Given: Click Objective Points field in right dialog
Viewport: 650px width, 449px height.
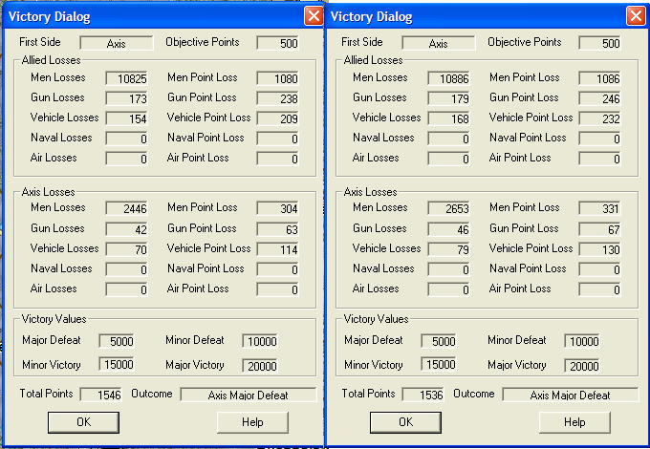Looking at the screenshot, I should [x=600, y=43].
